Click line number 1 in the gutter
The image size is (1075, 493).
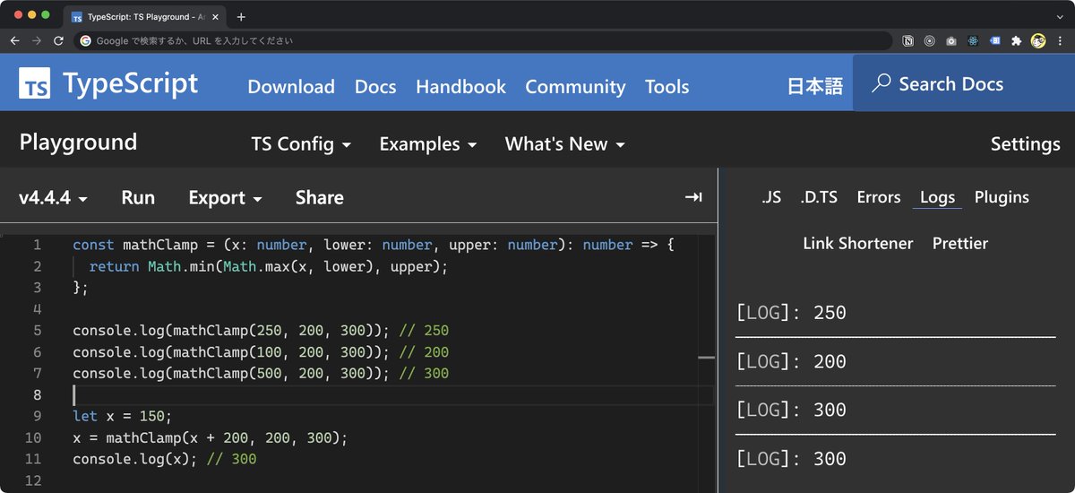[37, 245]
